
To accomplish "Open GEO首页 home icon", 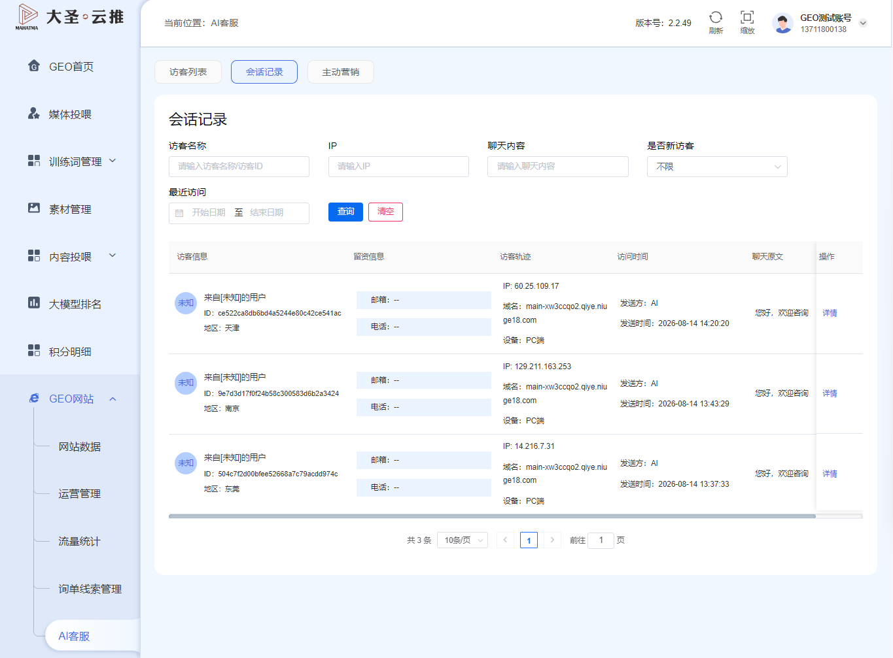I will (34, 66).
